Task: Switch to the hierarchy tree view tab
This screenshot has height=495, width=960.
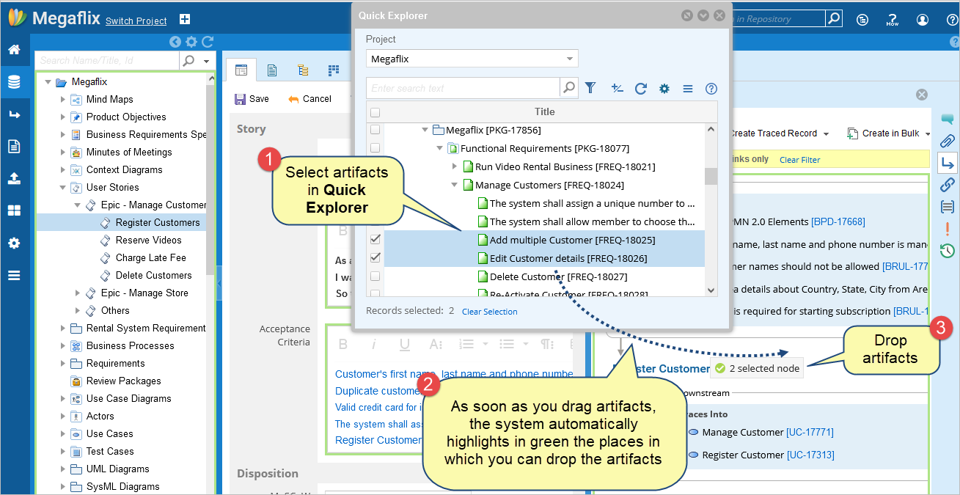Action: point(303,70)
